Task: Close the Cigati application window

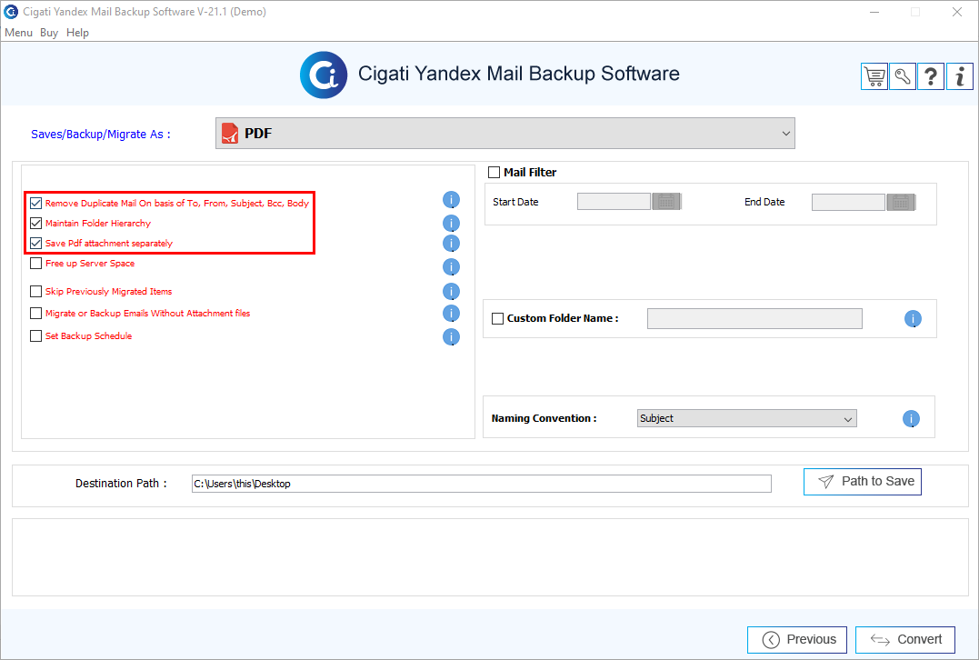Action: pos(957,12)
